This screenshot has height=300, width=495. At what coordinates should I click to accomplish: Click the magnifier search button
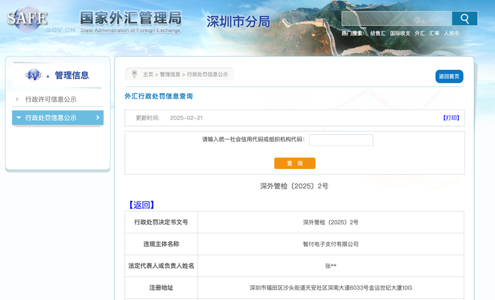click(465, 19)
